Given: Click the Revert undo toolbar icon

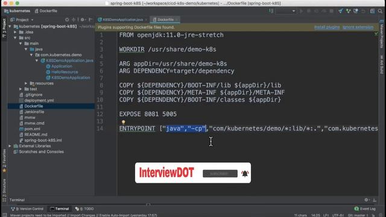Looking at the screenshot, I should (363, 11).
